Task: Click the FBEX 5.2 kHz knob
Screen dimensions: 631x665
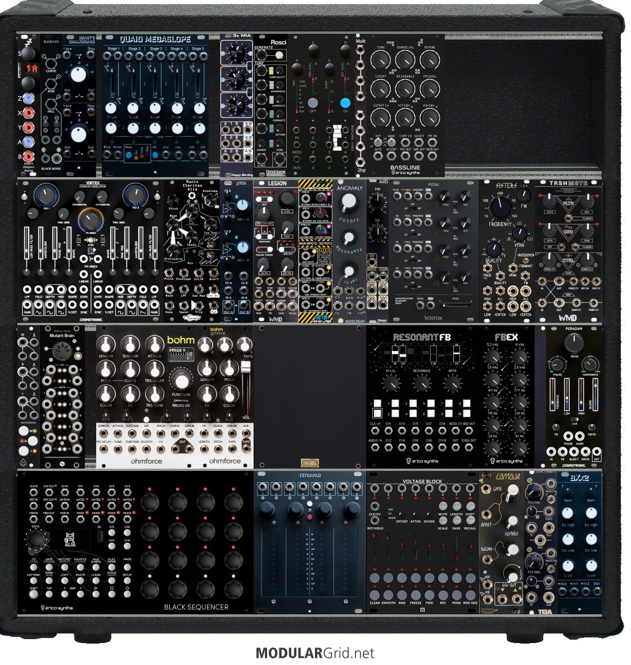Action: (493, 356)
